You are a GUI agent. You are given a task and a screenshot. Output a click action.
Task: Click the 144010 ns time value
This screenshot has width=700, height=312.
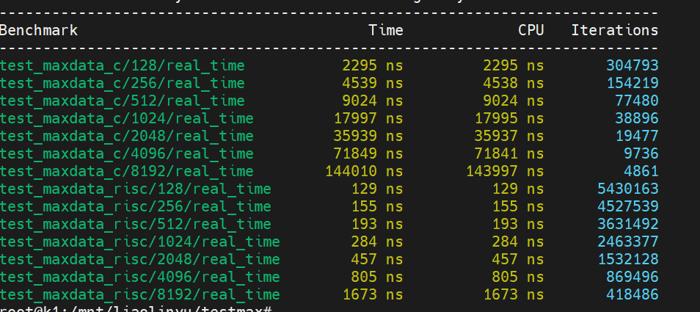coord(364,171)
